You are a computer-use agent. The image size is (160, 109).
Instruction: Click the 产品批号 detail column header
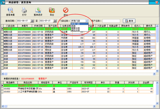(74, 83)
